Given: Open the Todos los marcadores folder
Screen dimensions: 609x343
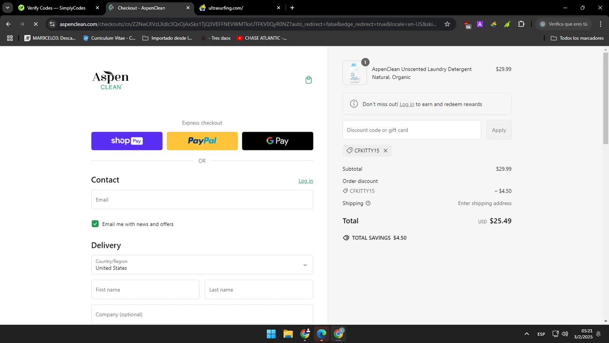Looking at the screenshot, I should [577, 38].
